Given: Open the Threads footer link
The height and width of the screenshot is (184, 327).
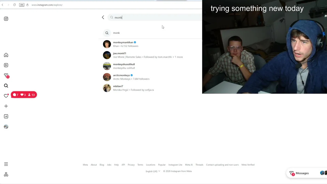Looking at the screenshot, I should tap(199, 165).
